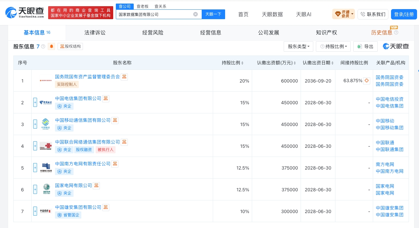Open the 开通会员 membership dropdown
Screen dimensions: 419x228
(x=344, y=14)
